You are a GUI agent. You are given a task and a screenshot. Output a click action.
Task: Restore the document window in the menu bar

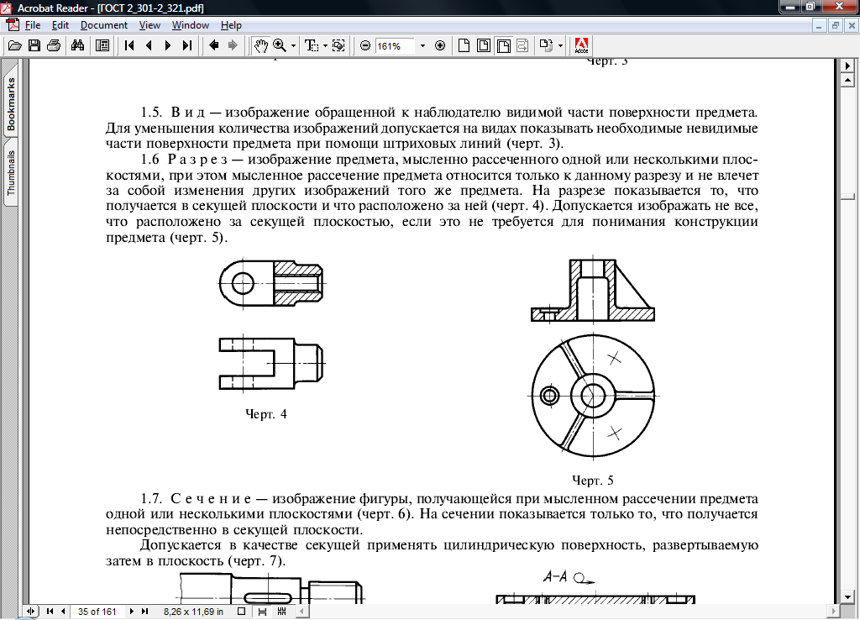(836, 25)
